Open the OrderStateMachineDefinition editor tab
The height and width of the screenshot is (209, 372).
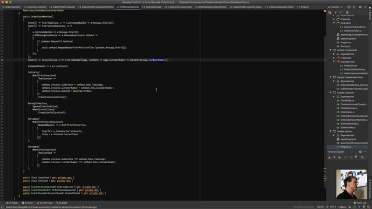pyautogui.click(x=211, y=7)
